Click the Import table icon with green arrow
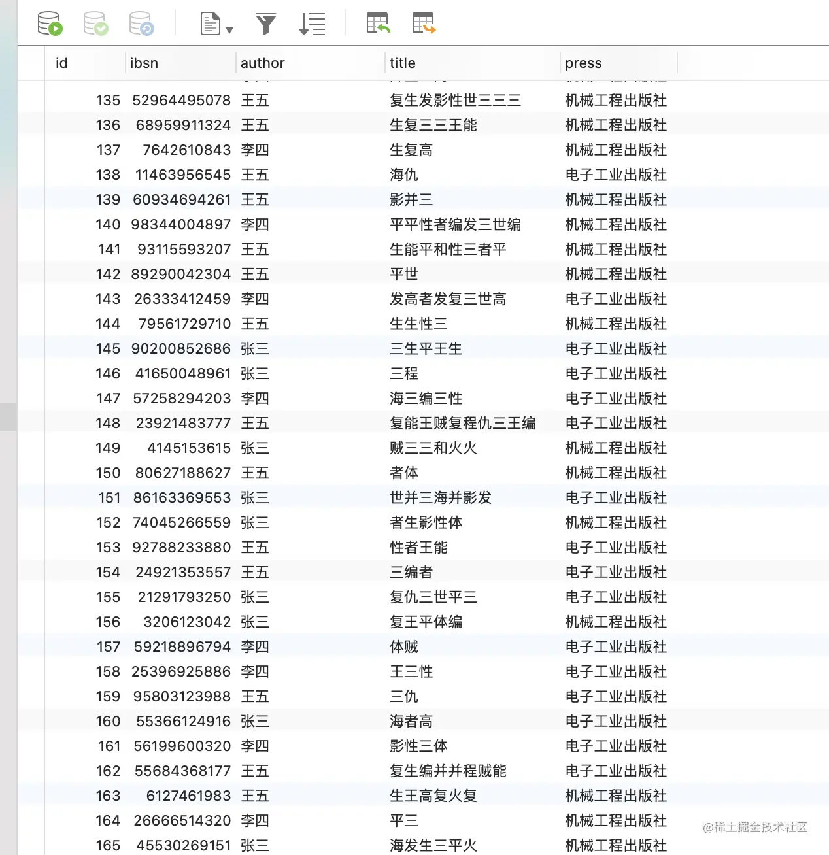 (378, 24)
